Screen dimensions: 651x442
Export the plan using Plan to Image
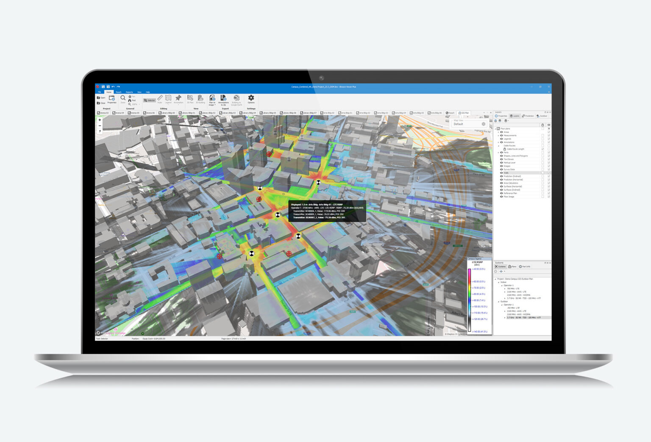click(x=212, y=100)
